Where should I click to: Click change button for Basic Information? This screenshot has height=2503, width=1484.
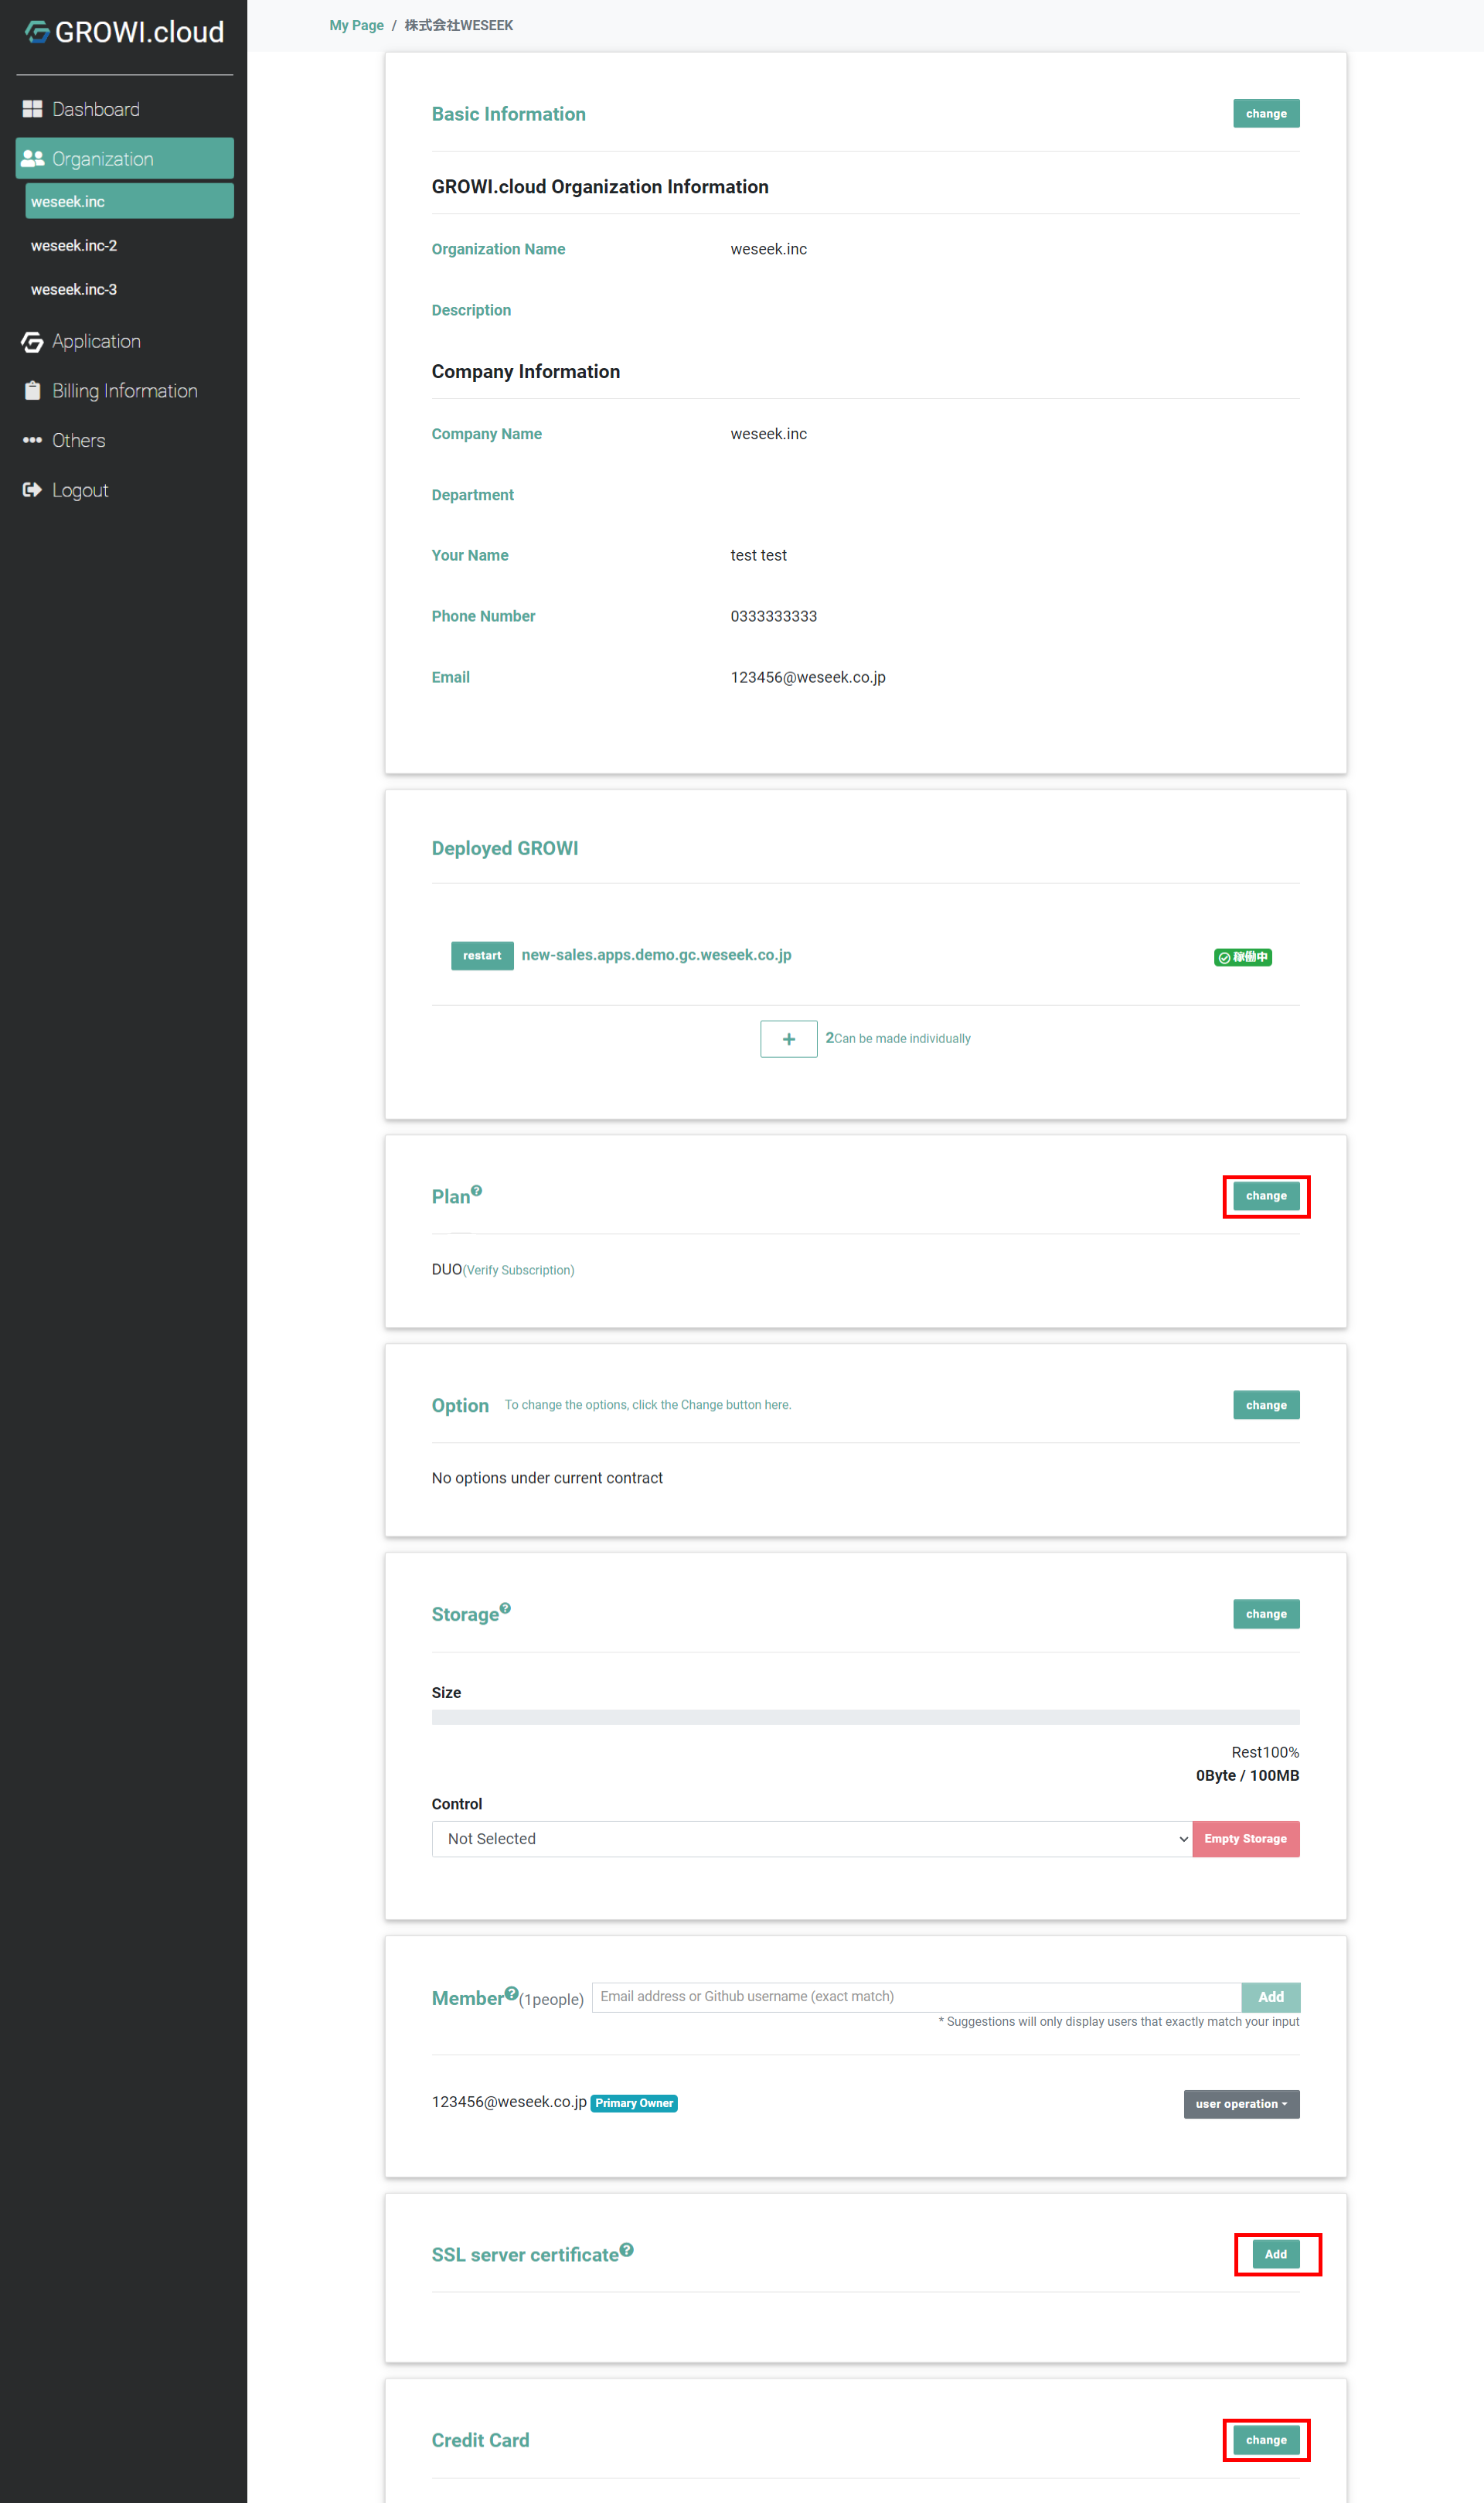(1266, 113)
